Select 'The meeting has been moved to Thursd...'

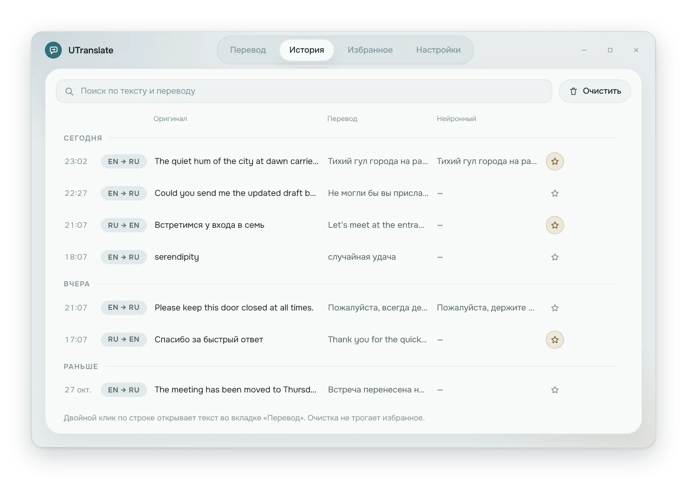point(236,390)
